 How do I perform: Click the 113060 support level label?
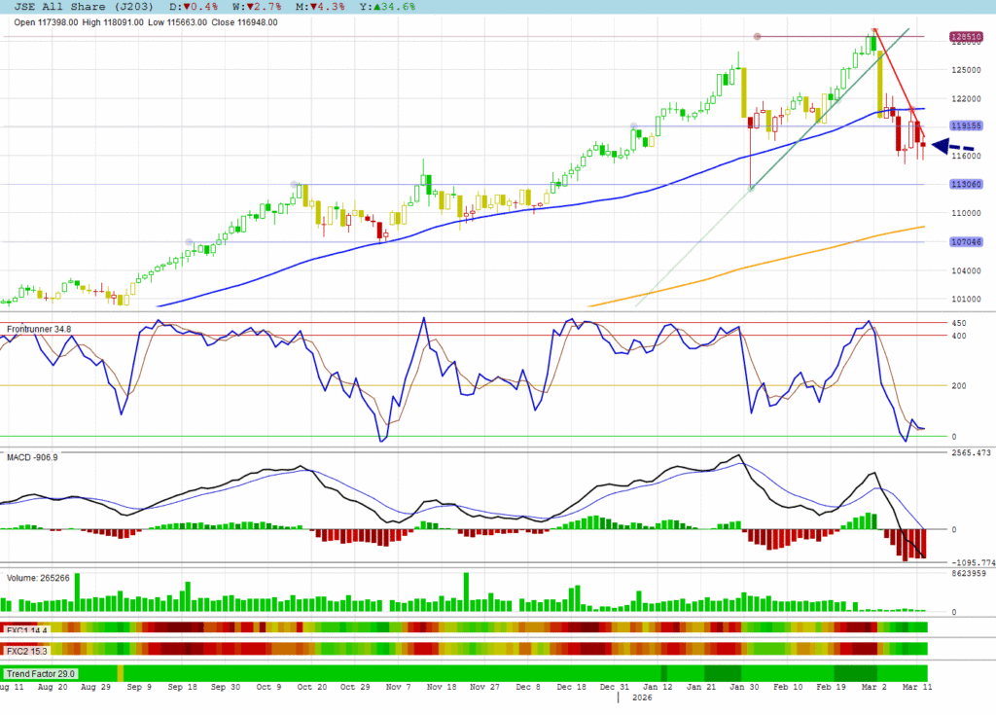click(x=965, y=184)
